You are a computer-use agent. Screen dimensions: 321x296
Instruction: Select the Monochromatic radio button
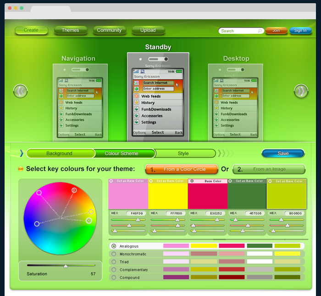tap(114, 254)
